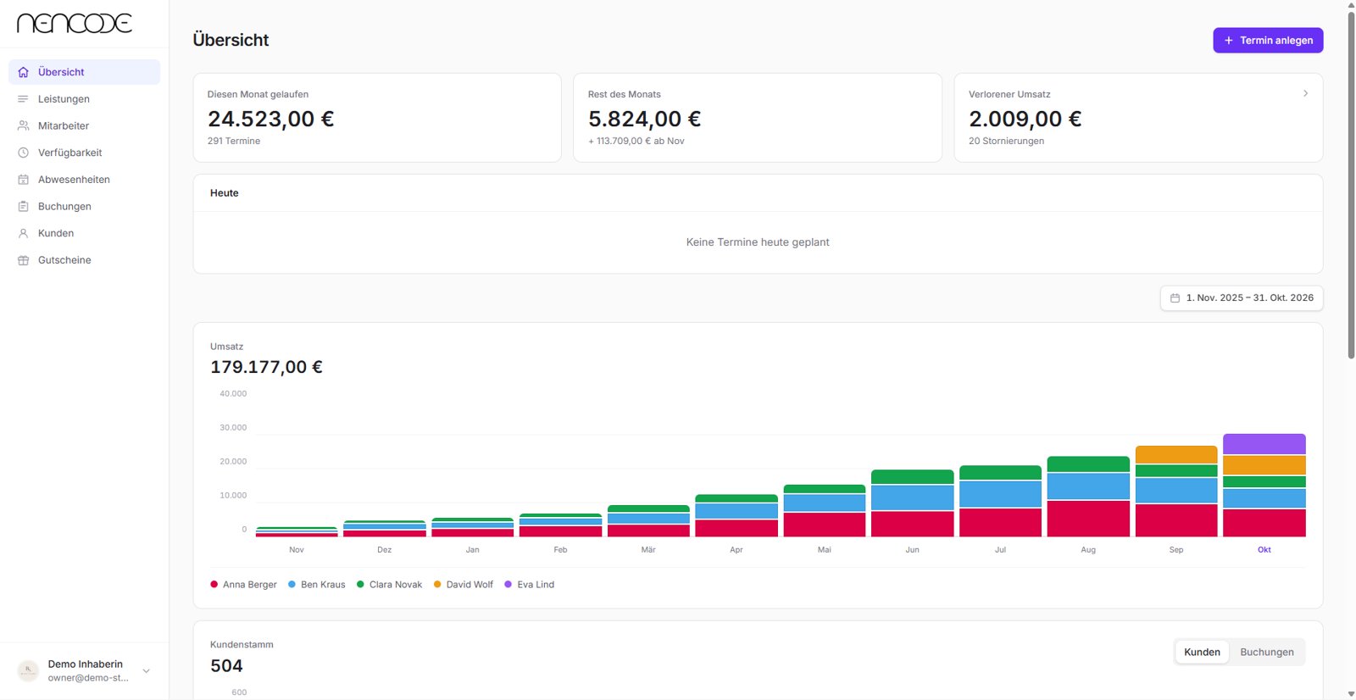Open Abwesenheiten from the sidebar
Screen dimensions: 1356x700
point(84,180)
